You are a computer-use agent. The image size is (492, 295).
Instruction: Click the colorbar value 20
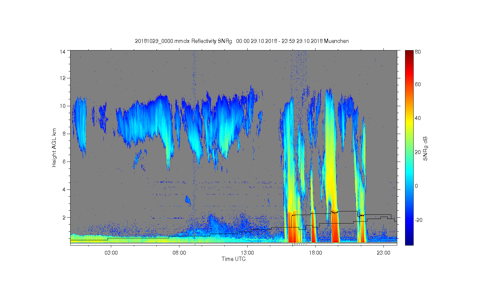tap(418, 152)
